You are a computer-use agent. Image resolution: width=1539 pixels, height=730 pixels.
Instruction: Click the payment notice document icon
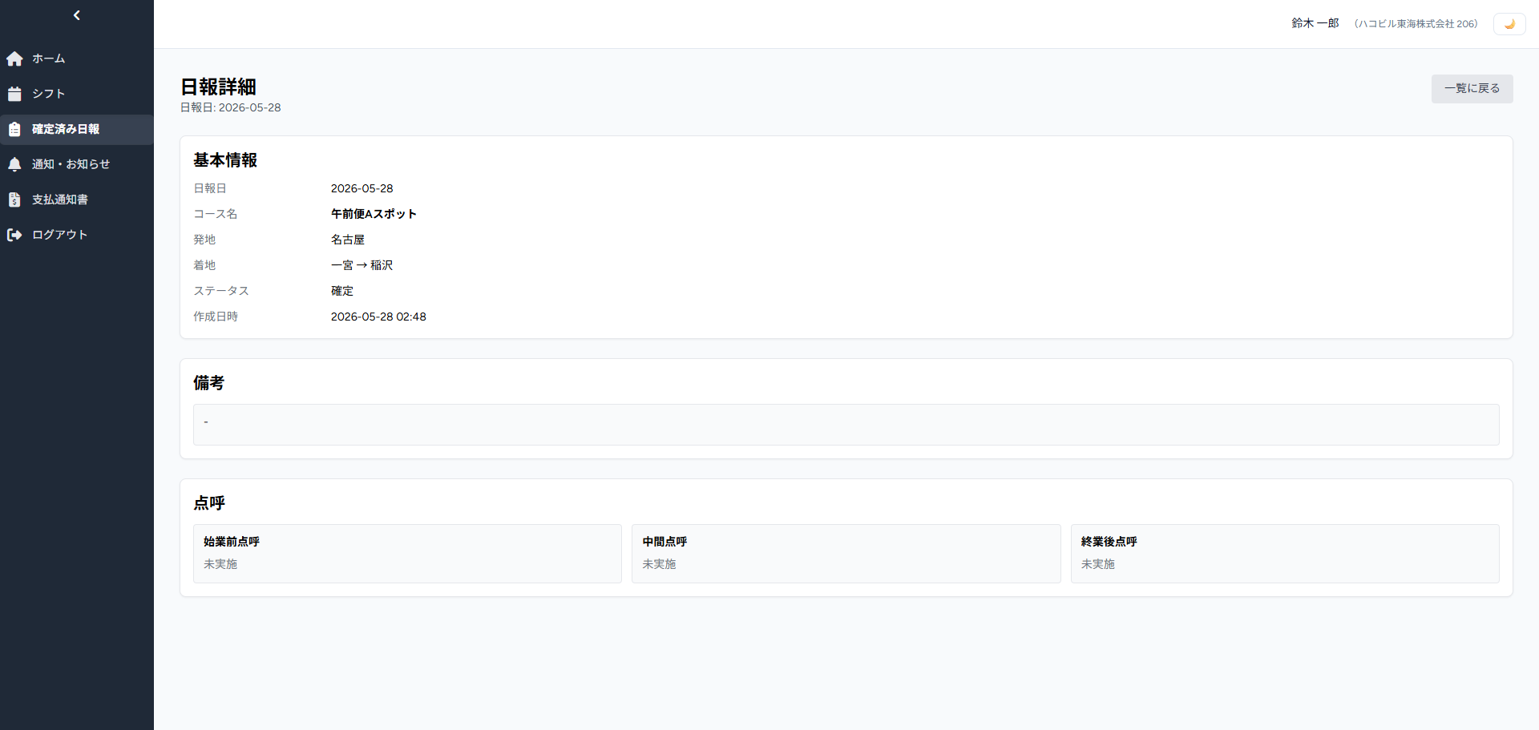[14, 200]
